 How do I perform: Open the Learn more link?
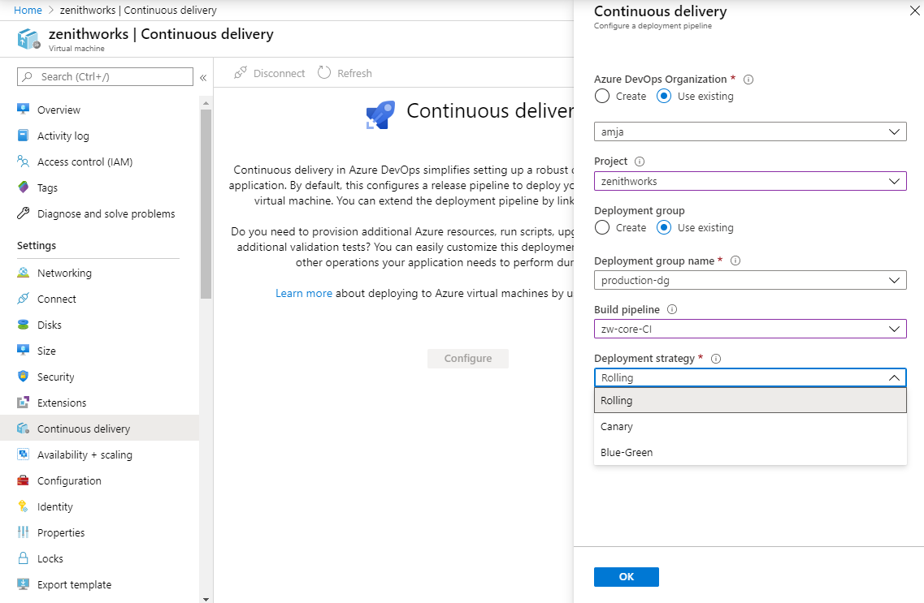click(304, 293)
